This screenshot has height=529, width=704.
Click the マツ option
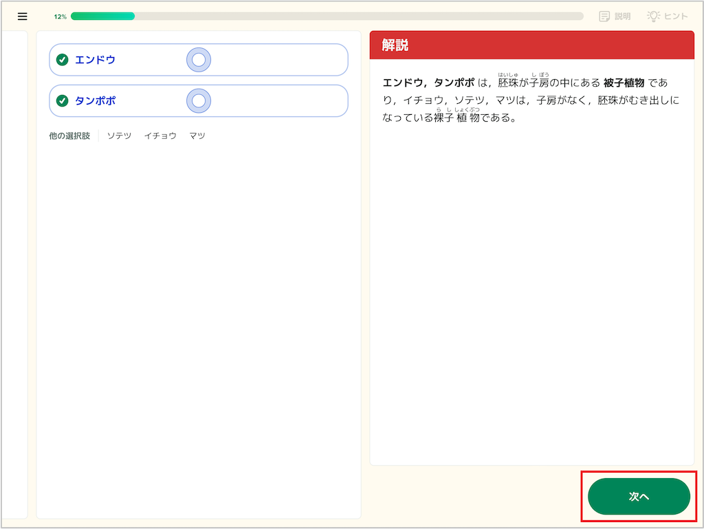[197, 136]
